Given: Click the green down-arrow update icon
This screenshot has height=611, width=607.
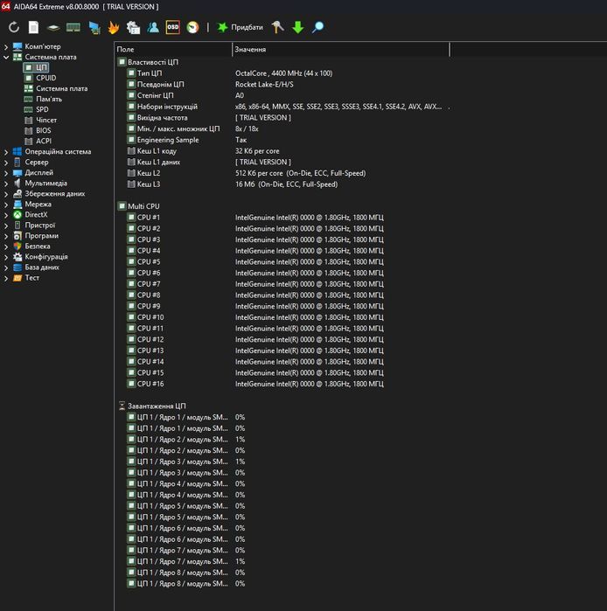Looking at the screenshot, I should tap(298, 27).
